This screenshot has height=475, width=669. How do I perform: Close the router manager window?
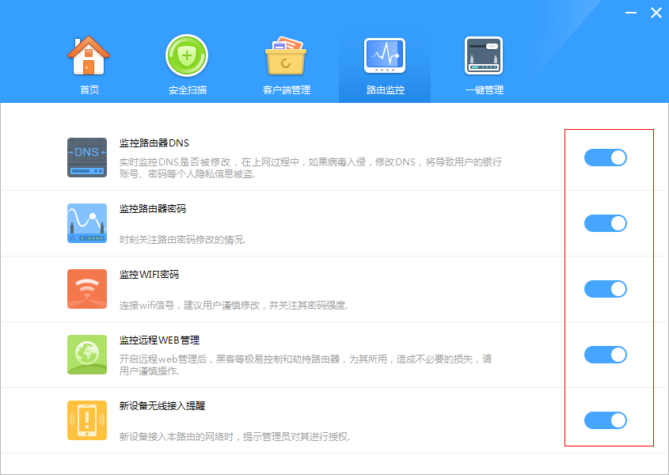(x=656, y=13)
